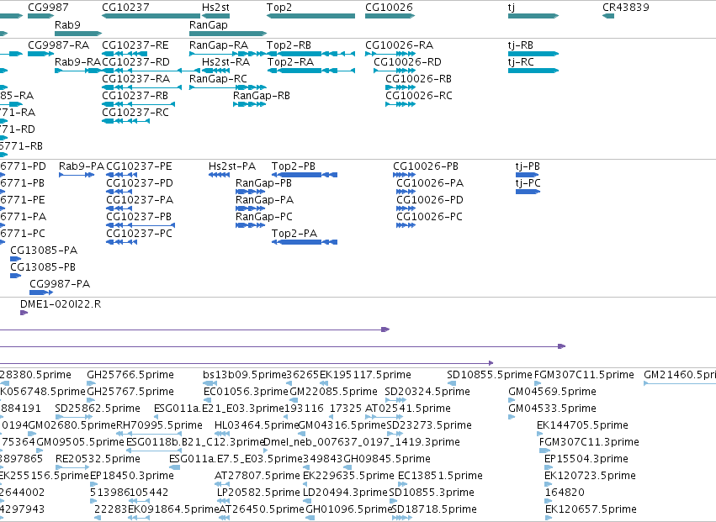Select EST LP20582.5prime
The height and width of the screenshot is (522, 716).
pos(258,493)
